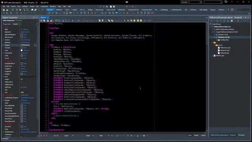
Task: Toggle the DoubleBuffered checkbox
Action: [22, 64]
